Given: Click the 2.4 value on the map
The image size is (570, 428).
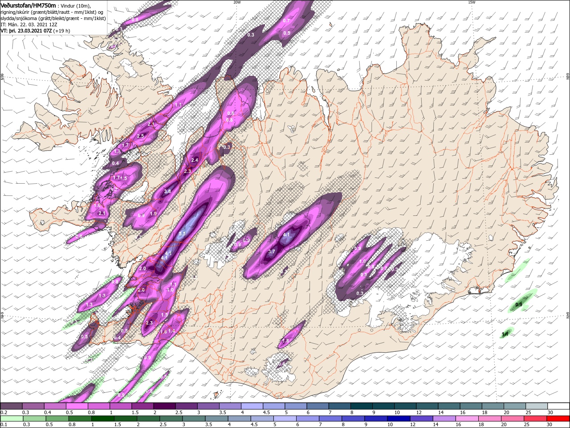Looking at the screenshot, I should click(195, 160).
